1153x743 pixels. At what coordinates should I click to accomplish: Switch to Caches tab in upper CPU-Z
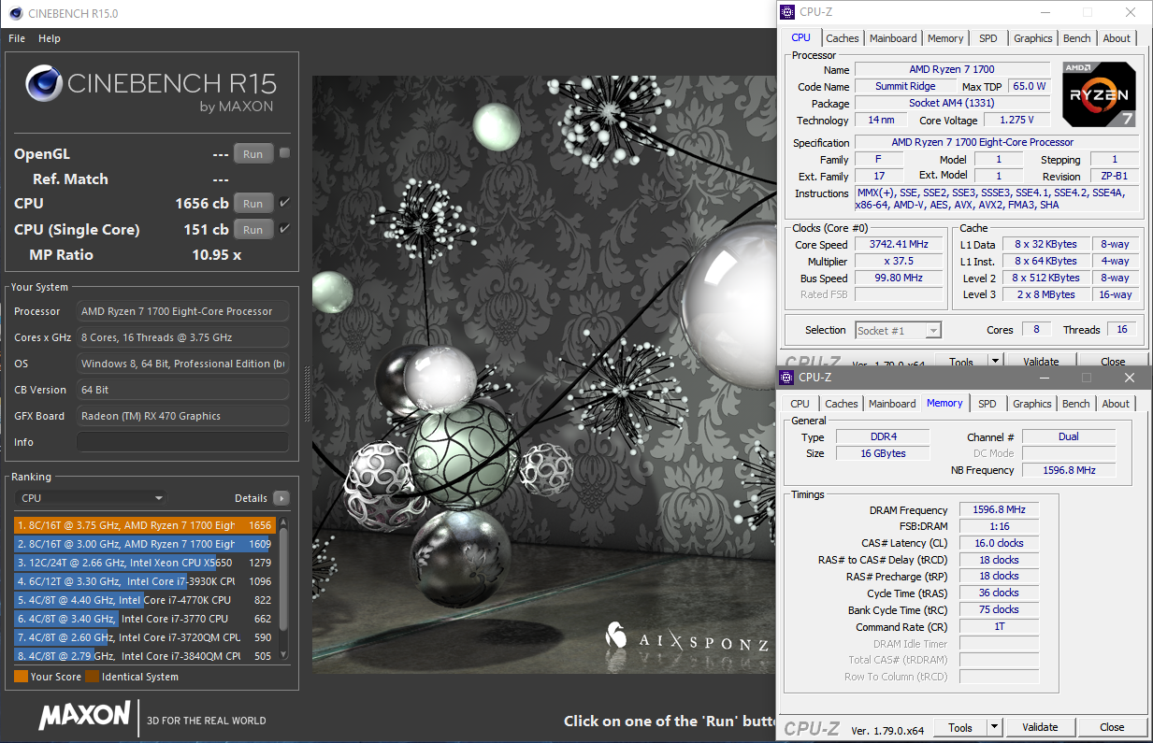click(842, 38)
